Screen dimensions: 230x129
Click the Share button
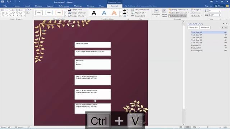pos(219,6)
